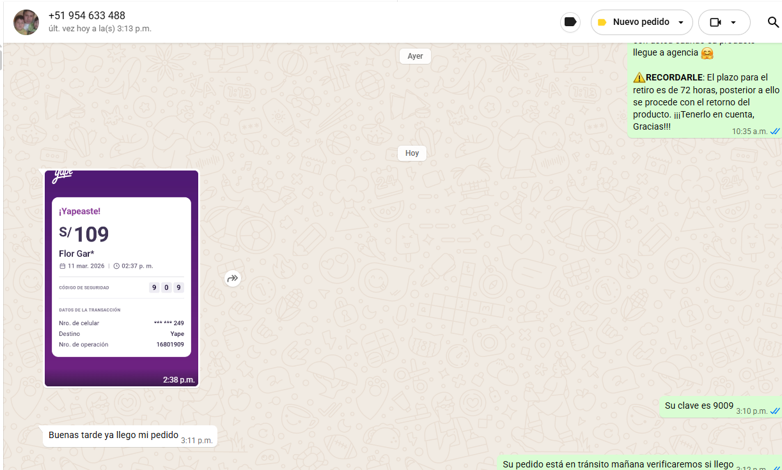Open contact info for +51 954 633 488
The image size is (782, 470).
click(87, 16)
